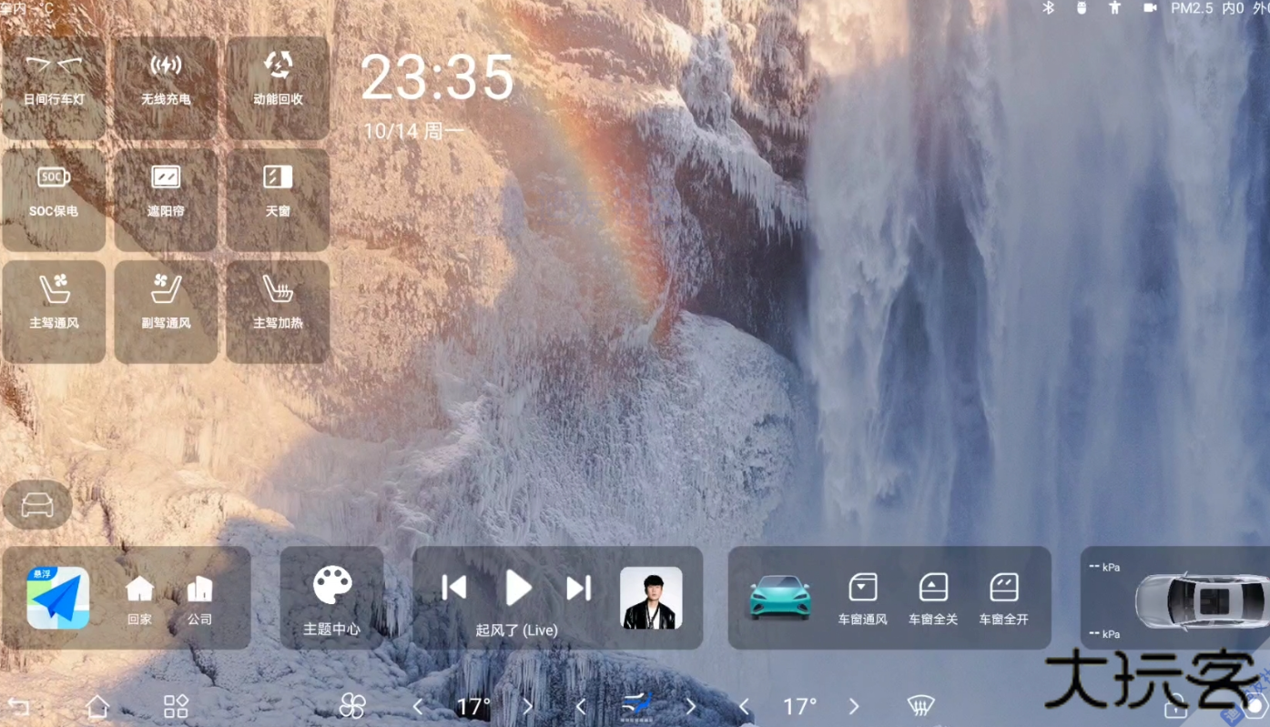Lower the left 17° temperature with left arrow
This screenshot has height=727, width=1270.
[418, 706]
